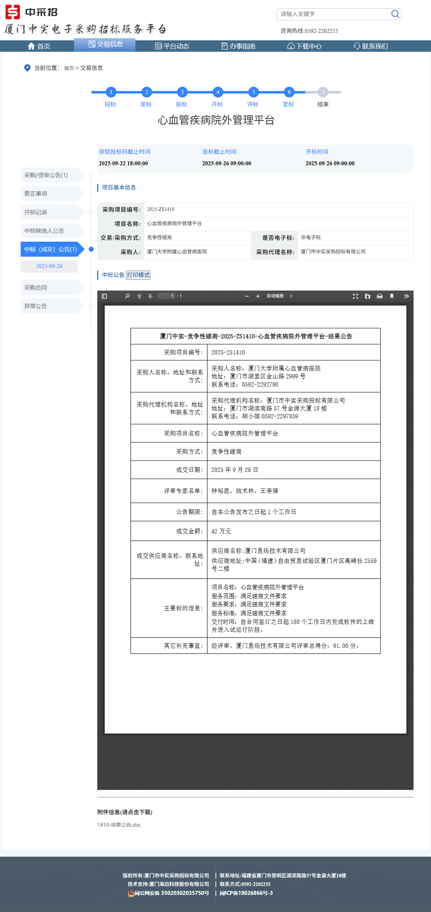This screenshot has width=431, height=912.
Task: Select step 1 招标 in progress bar
Action: (111, 92)
